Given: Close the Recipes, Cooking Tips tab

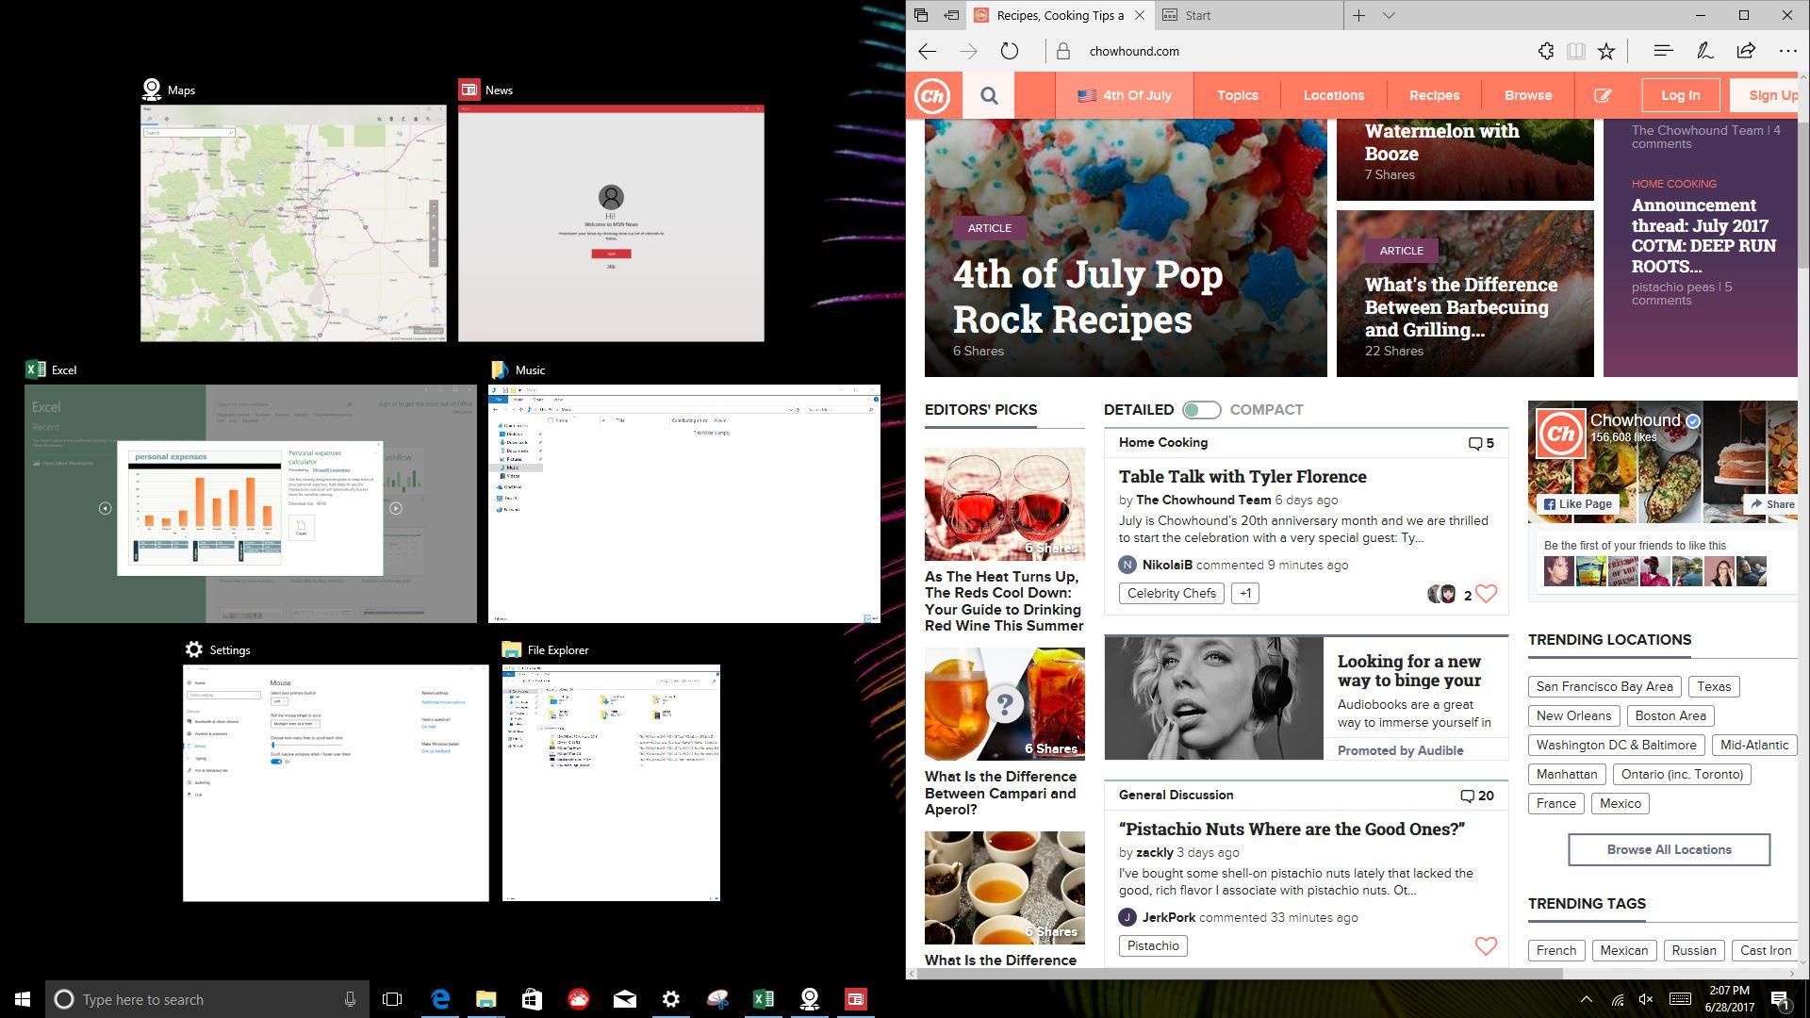Looking at the screenshot, I should point(1140,15).
